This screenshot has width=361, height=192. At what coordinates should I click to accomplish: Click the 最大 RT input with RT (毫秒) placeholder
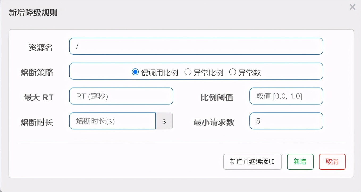point(121,96)
